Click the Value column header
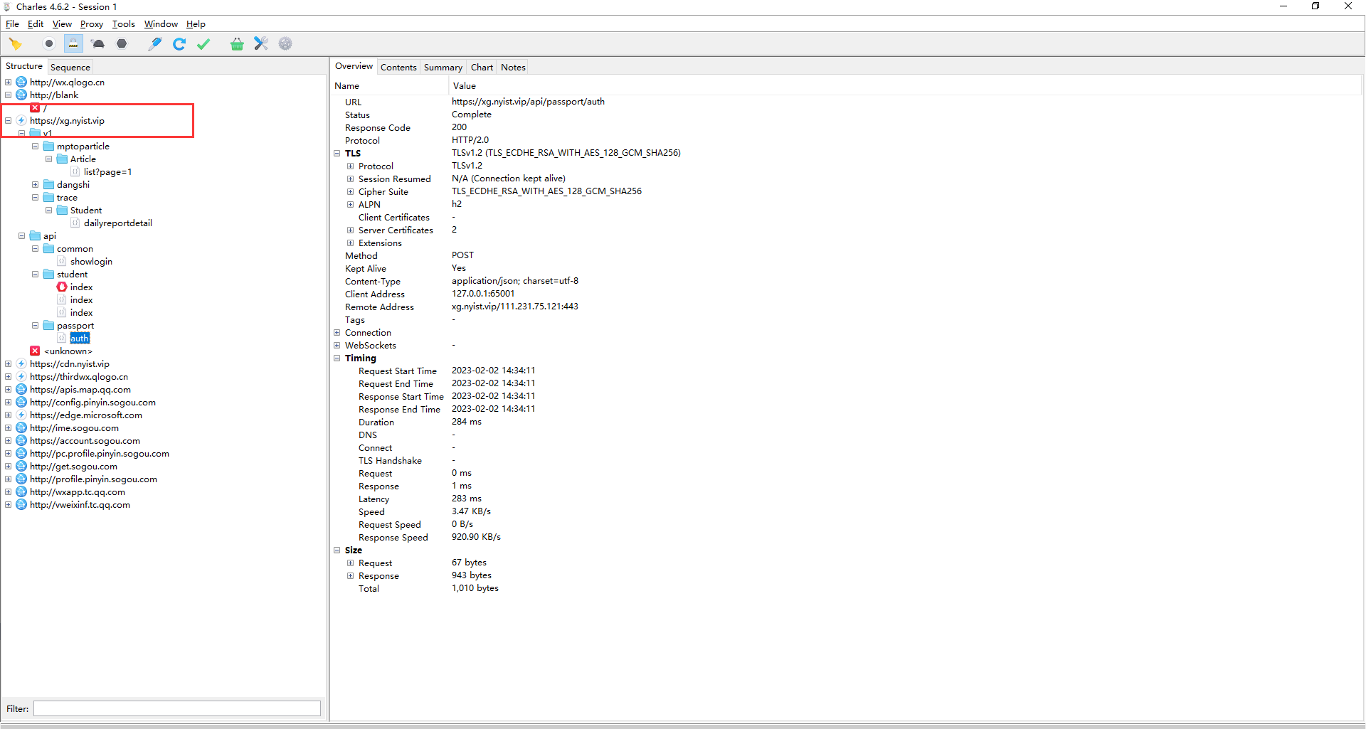 click(906, 86)
